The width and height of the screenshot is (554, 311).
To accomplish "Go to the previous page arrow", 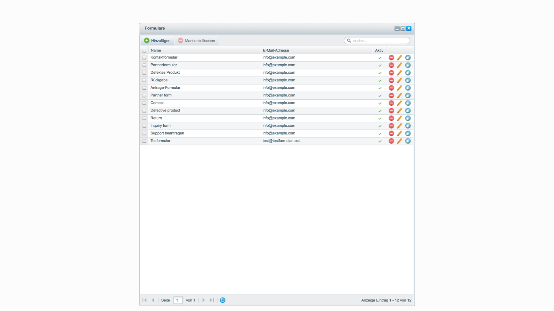I will click(x=153, y=300).
